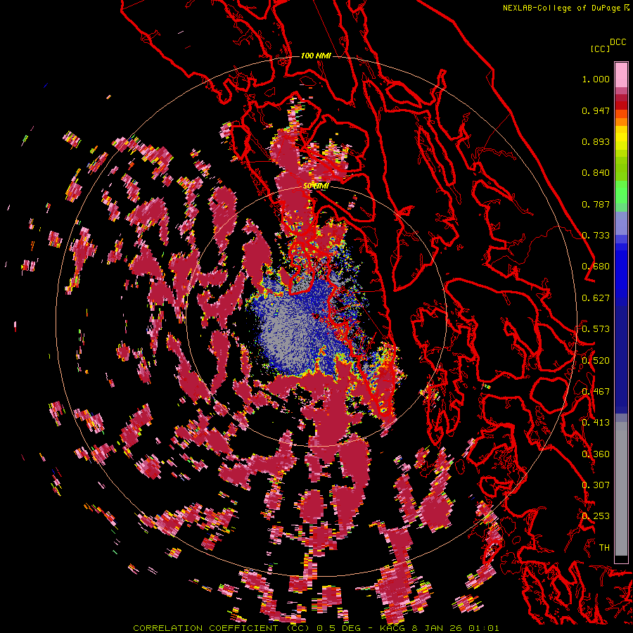
Task: Click the [CC] unit label near the scale
Action: click(600, 49)
